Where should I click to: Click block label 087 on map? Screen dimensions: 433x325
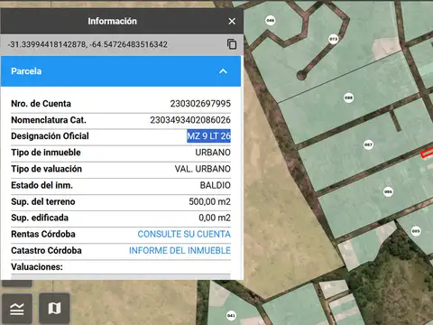pyautogui.click(x=368, y=144)
